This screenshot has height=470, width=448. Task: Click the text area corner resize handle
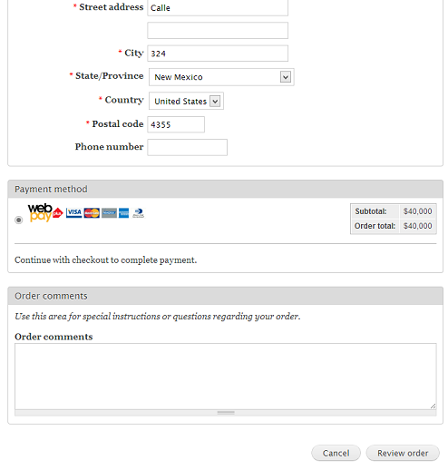coord(433,406)
